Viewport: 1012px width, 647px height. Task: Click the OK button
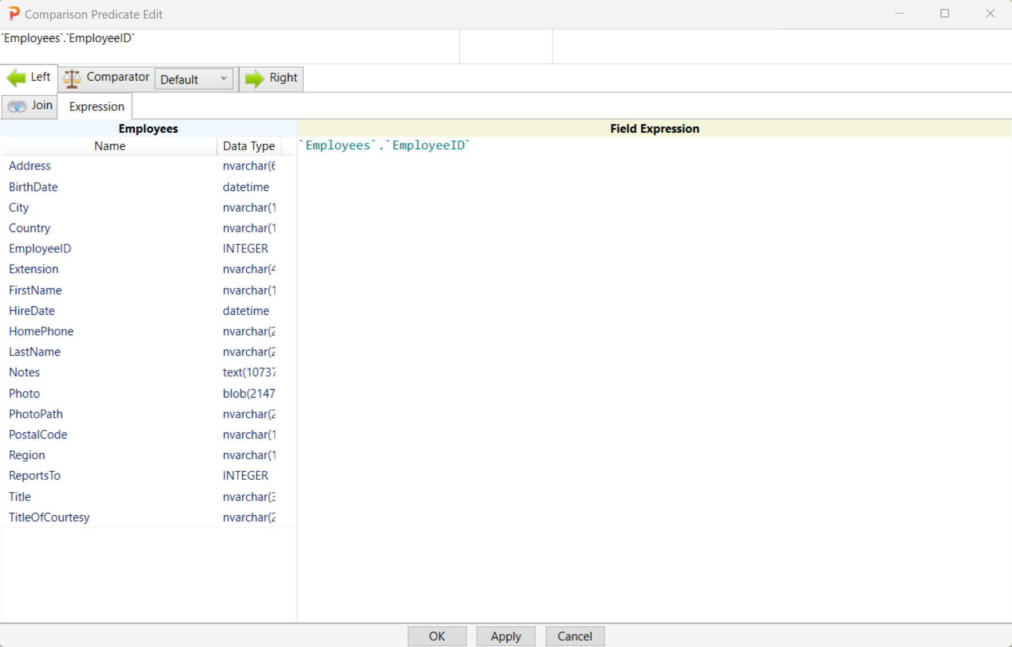click(437, 636)
